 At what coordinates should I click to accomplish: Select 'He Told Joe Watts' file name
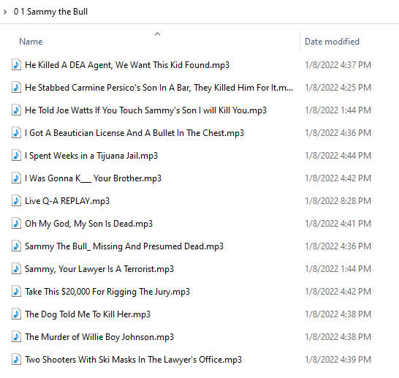click(x=145, y=110)
